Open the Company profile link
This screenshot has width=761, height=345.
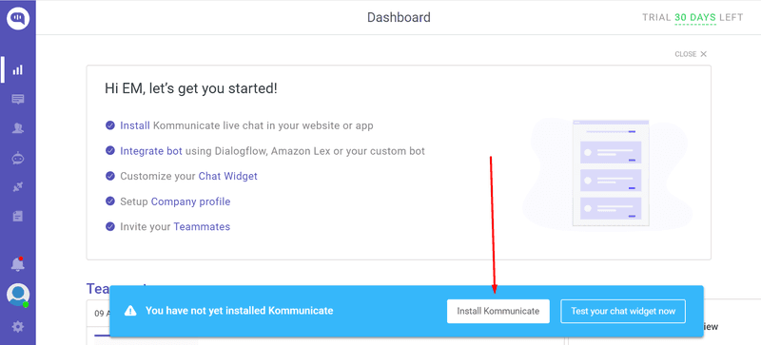[x=191, y=201]
